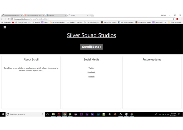Viewport: 183px width, 130px height.
Task: Open the Twitter link
Action: (91, 68)
